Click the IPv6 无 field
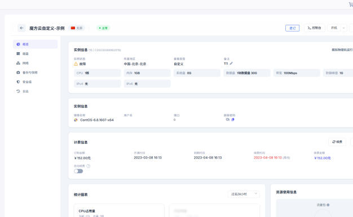 147,84
